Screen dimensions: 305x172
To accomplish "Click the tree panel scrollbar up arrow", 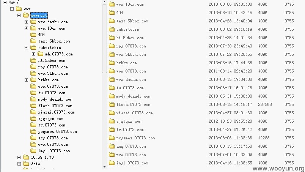I will (x=104, y=2).
